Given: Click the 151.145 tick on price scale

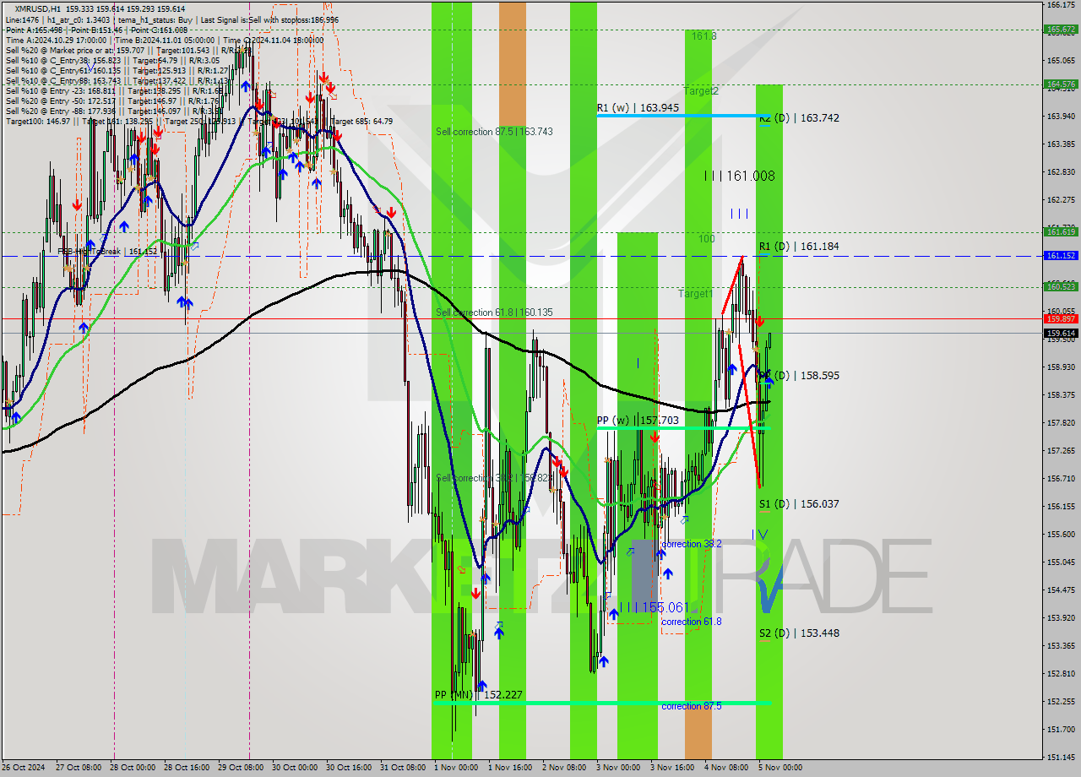Looking at the screenshot, I should 1060,757.
